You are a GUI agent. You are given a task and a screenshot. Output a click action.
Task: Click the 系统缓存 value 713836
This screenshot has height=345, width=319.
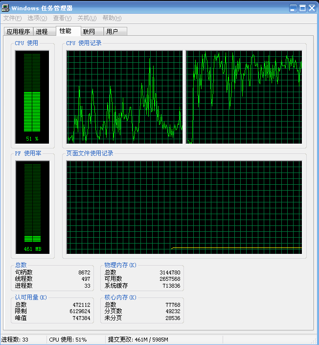pos(172,286)
